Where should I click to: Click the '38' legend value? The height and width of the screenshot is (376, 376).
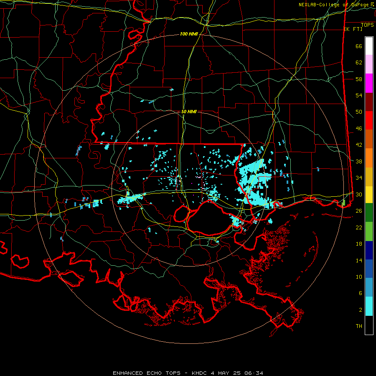[x=359, y=162]
